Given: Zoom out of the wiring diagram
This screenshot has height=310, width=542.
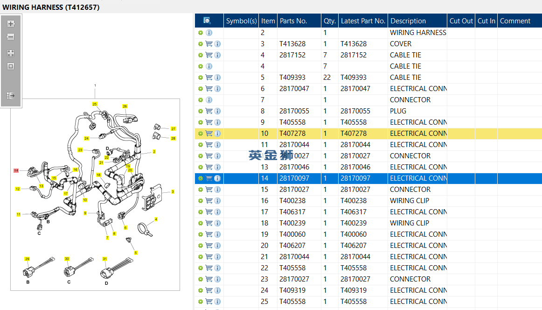Looking at the screenshot, I should [11, 37].
